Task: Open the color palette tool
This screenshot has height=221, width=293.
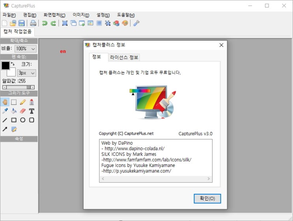Action: [125, 23]
